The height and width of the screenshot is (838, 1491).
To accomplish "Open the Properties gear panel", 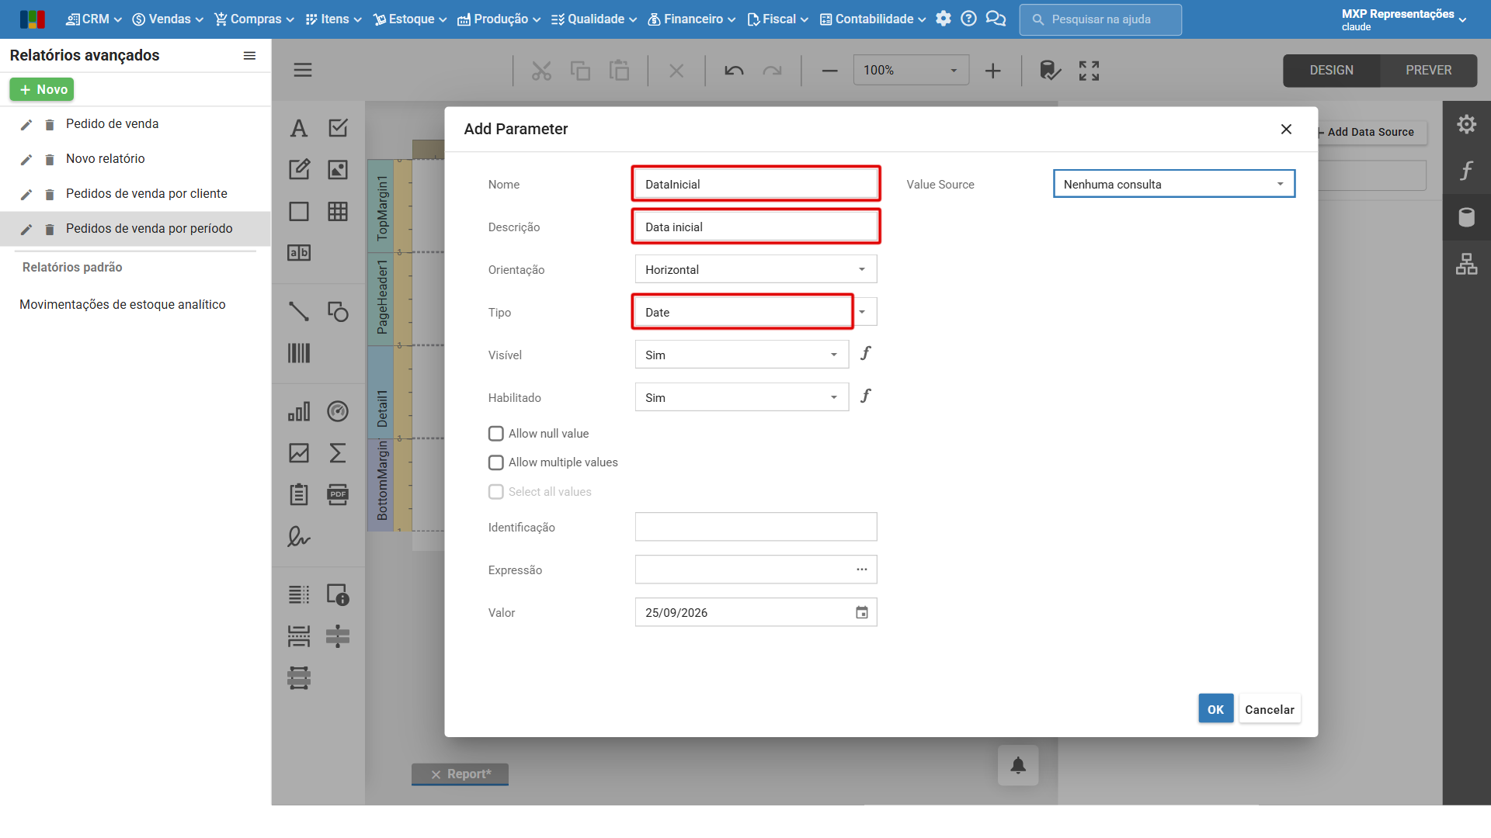I will (1466, 124).
